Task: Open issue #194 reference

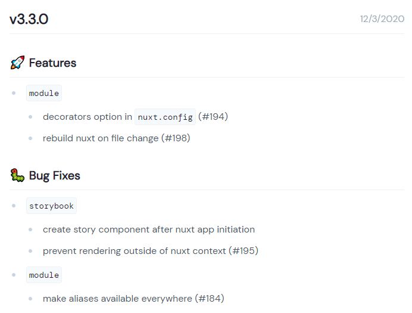Action: 213,116
